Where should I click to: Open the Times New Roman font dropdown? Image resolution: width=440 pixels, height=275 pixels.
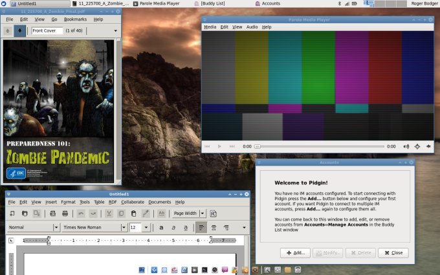coord(123,228)
